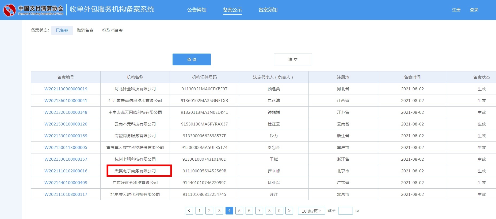This screenshot has width=496, height=219.
Task: Go to page 9
Action: 279,211
